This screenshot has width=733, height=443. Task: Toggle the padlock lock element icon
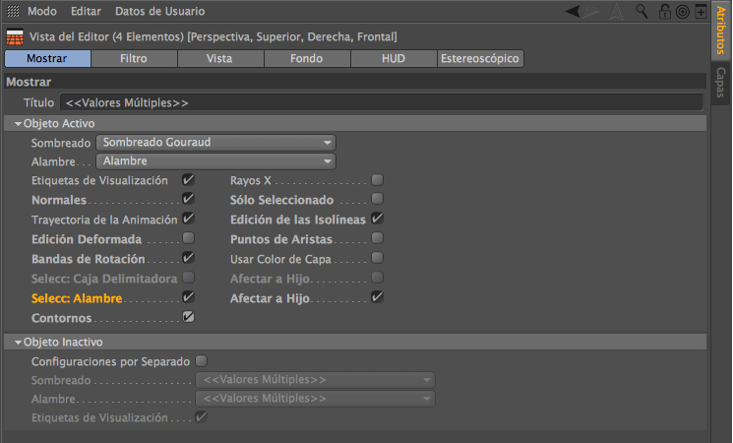click(664, 12)
